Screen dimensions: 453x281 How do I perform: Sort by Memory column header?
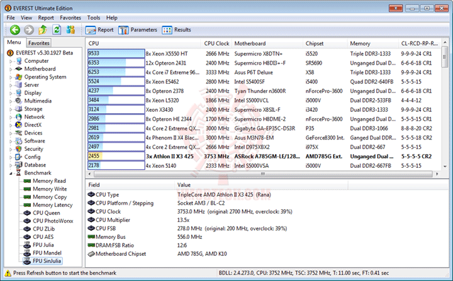pyautogui.click(x=373, y=43)
